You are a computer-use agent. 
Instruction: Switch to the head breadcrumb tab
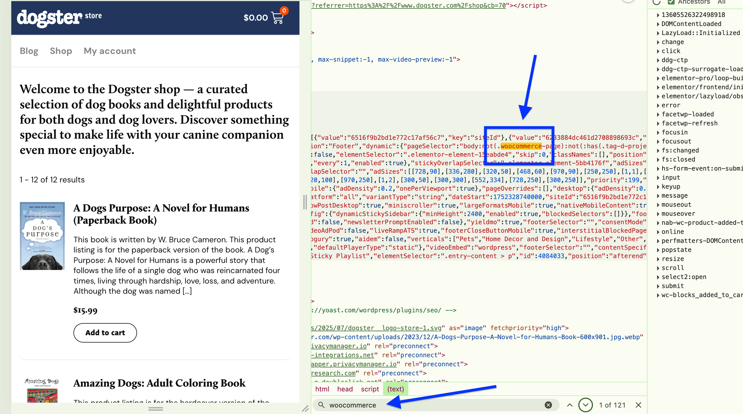click(344, 389)
